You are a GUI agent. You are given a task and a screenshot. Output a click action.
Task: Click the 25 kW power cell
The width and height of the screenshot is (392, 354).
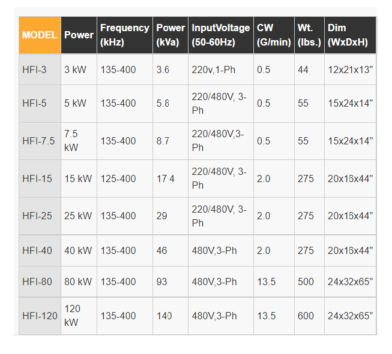point(79,216)
